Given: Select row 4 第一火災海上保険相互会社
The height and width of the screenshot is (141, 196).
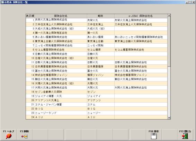Looking at the screenshot, I should (x=61, y=33).
